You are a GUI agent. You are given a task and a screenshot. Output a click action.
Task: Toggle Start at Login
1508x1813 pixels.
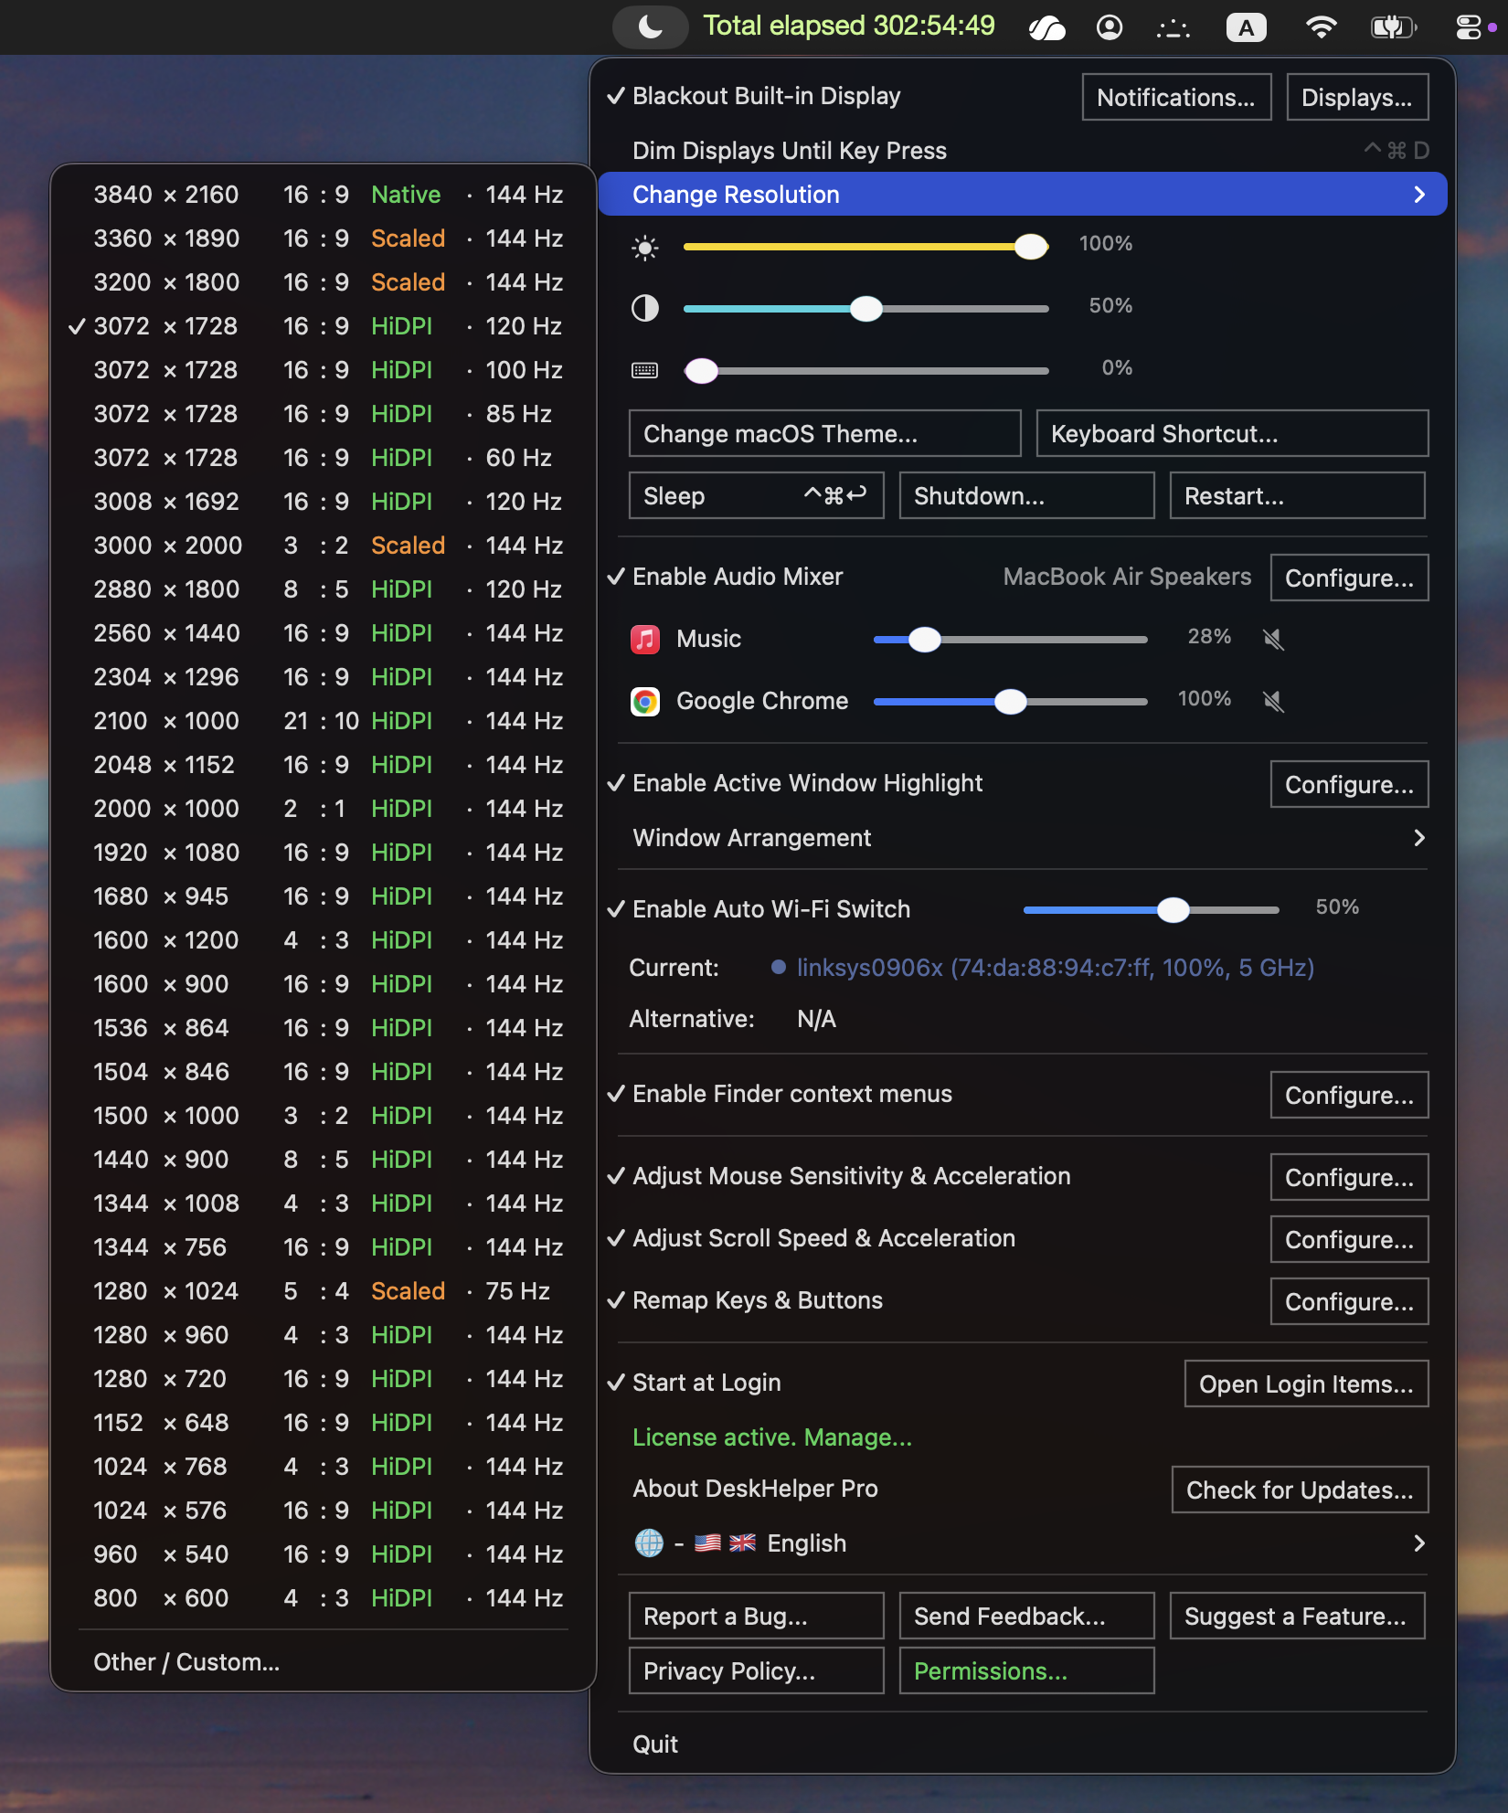tap(694, 1383)
